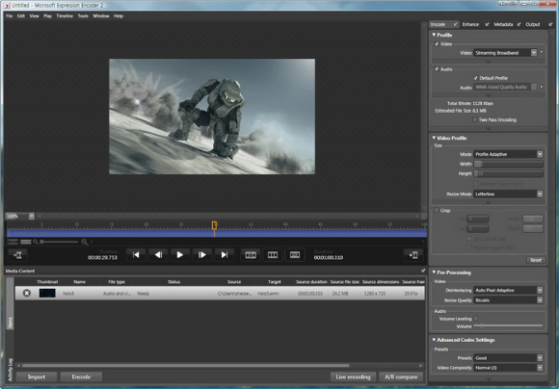Open the Mode Profile Adaptive dropdown
559x389 pixels.
click(x=508, y=154)
